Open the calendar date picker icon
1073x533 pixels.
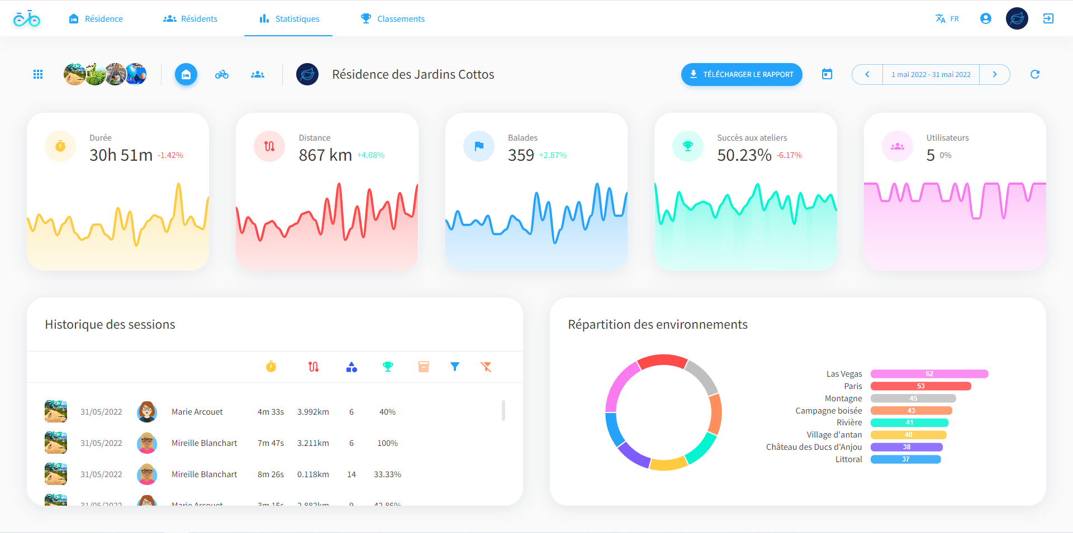coord(827,74)
